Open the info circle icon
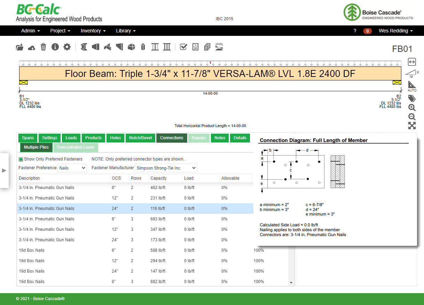This screenshot has width=424, height=305. click(x=55, y=47)
